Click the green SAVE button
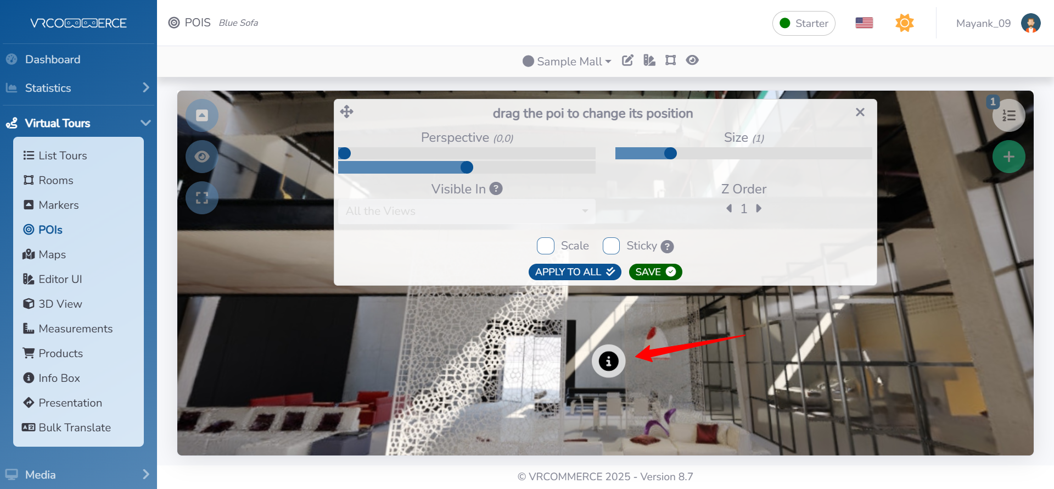1054x489 pixels. point(655,272)
